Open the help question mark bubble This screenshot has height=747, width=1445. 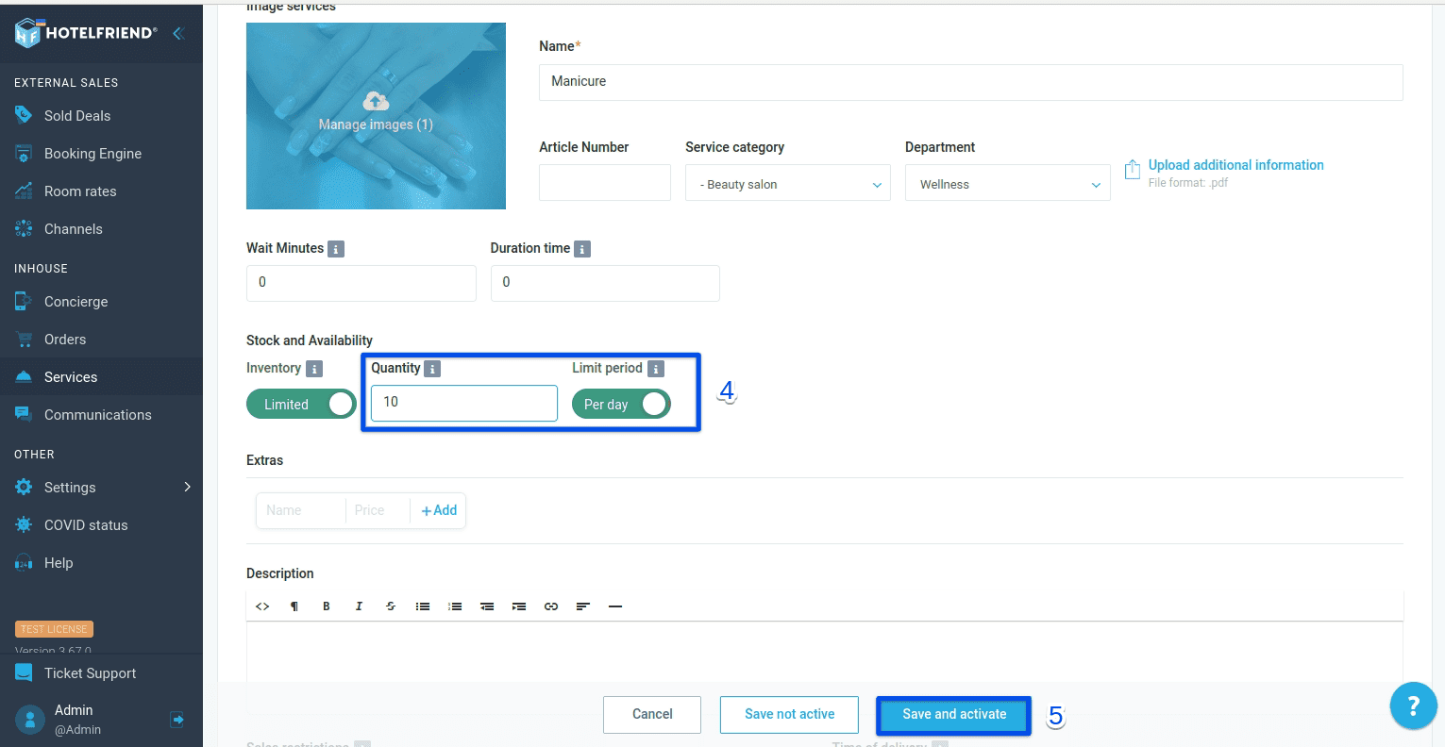[1413, 705]
